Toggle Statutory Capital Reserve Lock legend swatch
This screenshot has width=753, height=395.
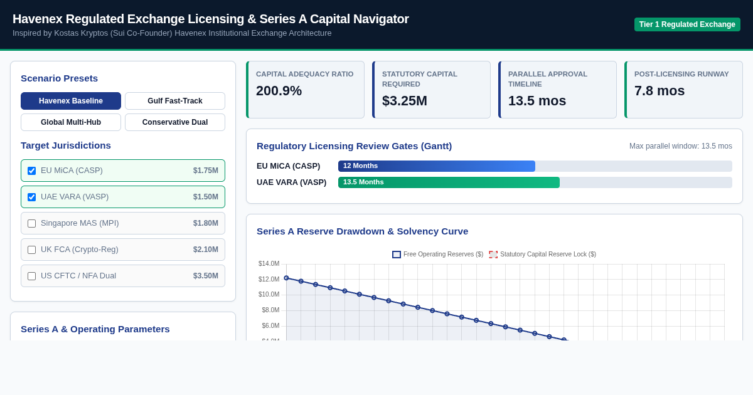(493, 255)
